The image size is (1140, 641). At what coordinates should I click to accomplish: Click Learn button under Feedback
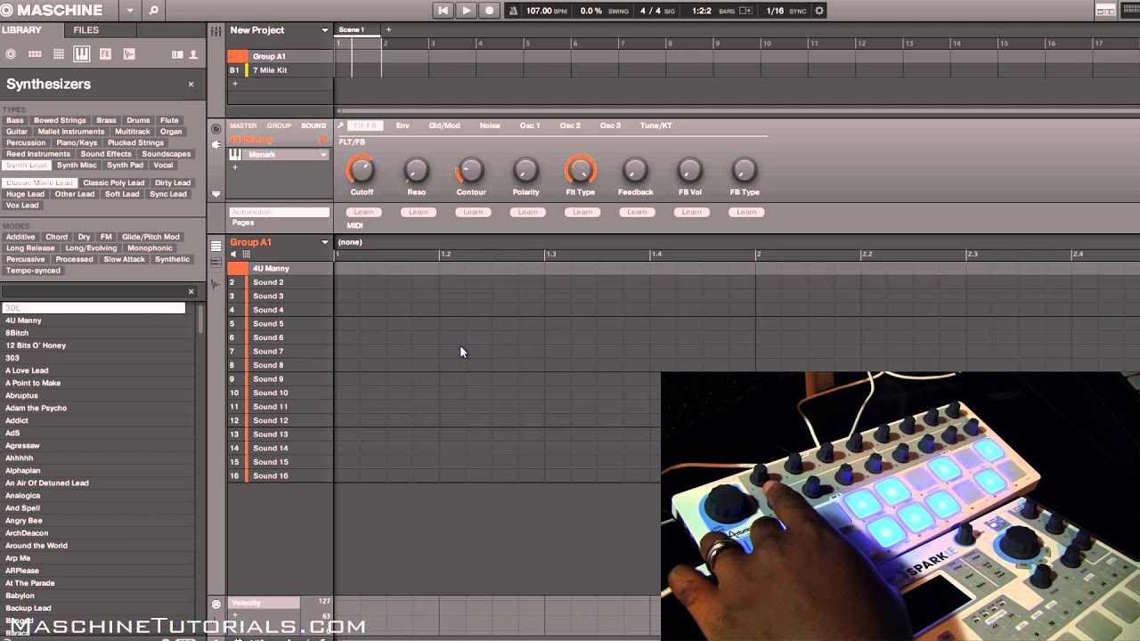tap(637, 212)
